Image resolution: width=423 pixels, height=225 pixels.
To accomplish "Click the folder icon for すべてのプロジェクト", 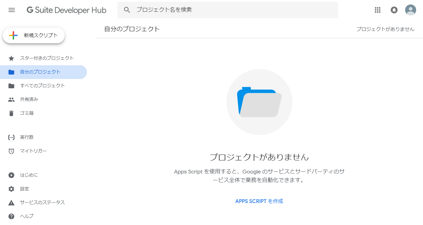I will (11, 86).
